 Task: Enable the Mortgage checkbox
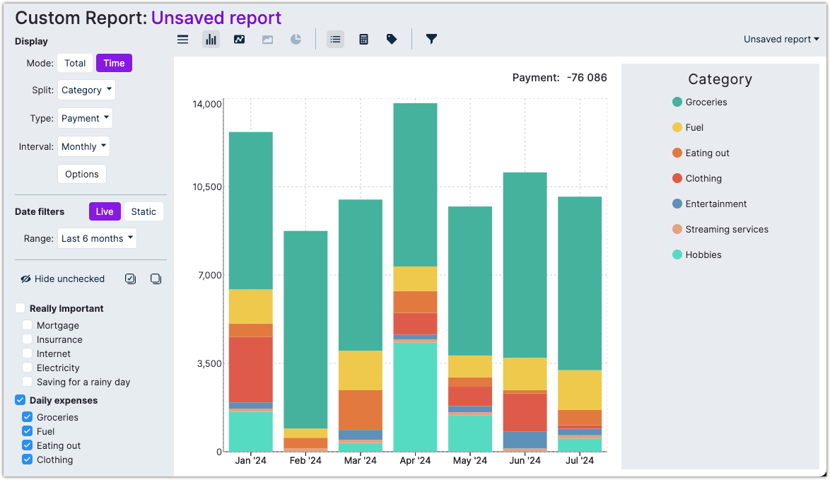pyautogui.click(x=28, y=325)
